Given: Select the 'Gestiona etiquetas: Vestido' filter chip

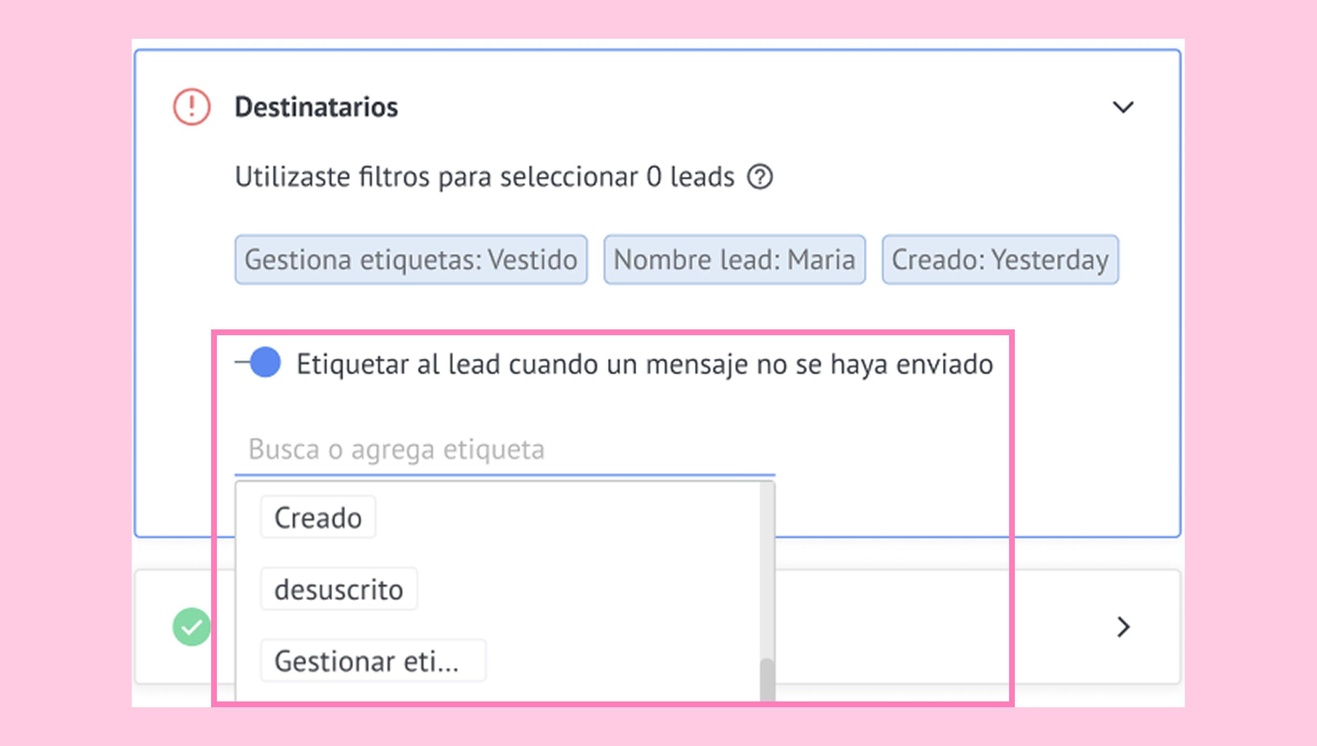Looking at the screenshot, I should 411,260.
